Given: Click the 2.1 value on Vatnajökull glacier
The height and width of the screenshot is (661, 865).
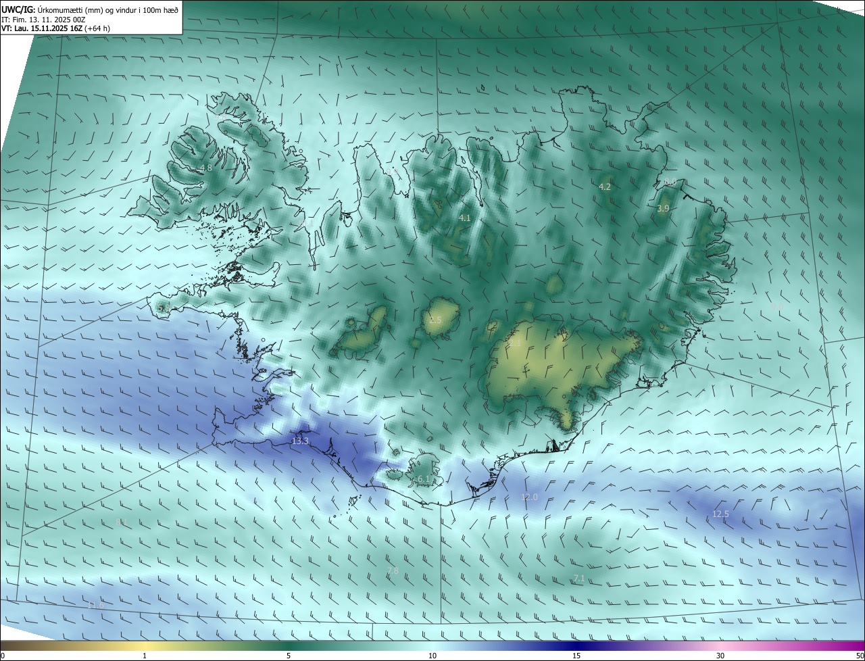Looking at the screenshot, I should (514, 344).
